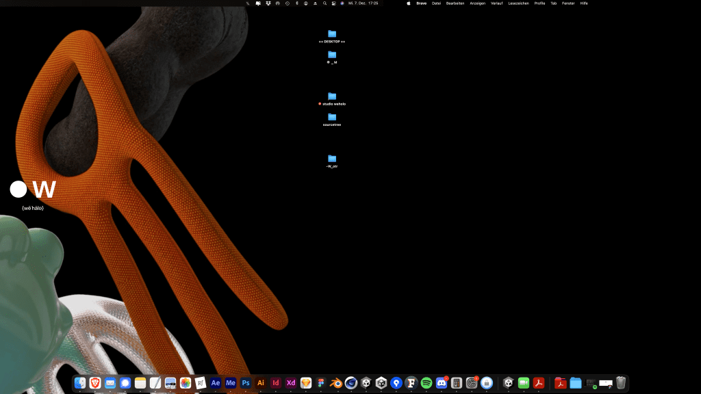Click the Sketch icon in the dock
Image resolution: width=701 pixels, height=394 pixels.
tap(306, 383)
